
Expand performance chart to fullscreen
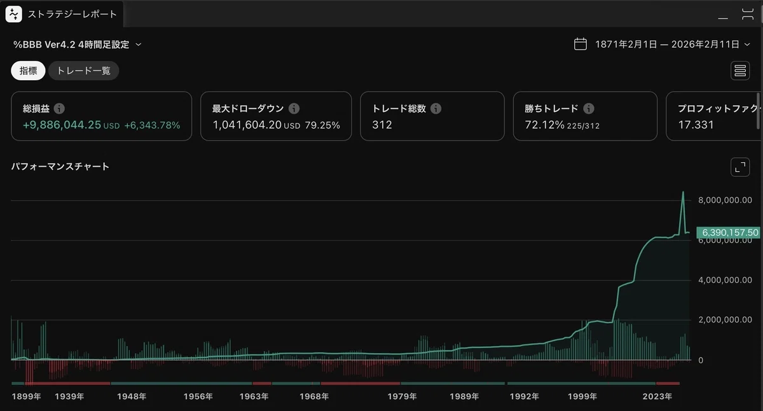(x=739, y=167)
